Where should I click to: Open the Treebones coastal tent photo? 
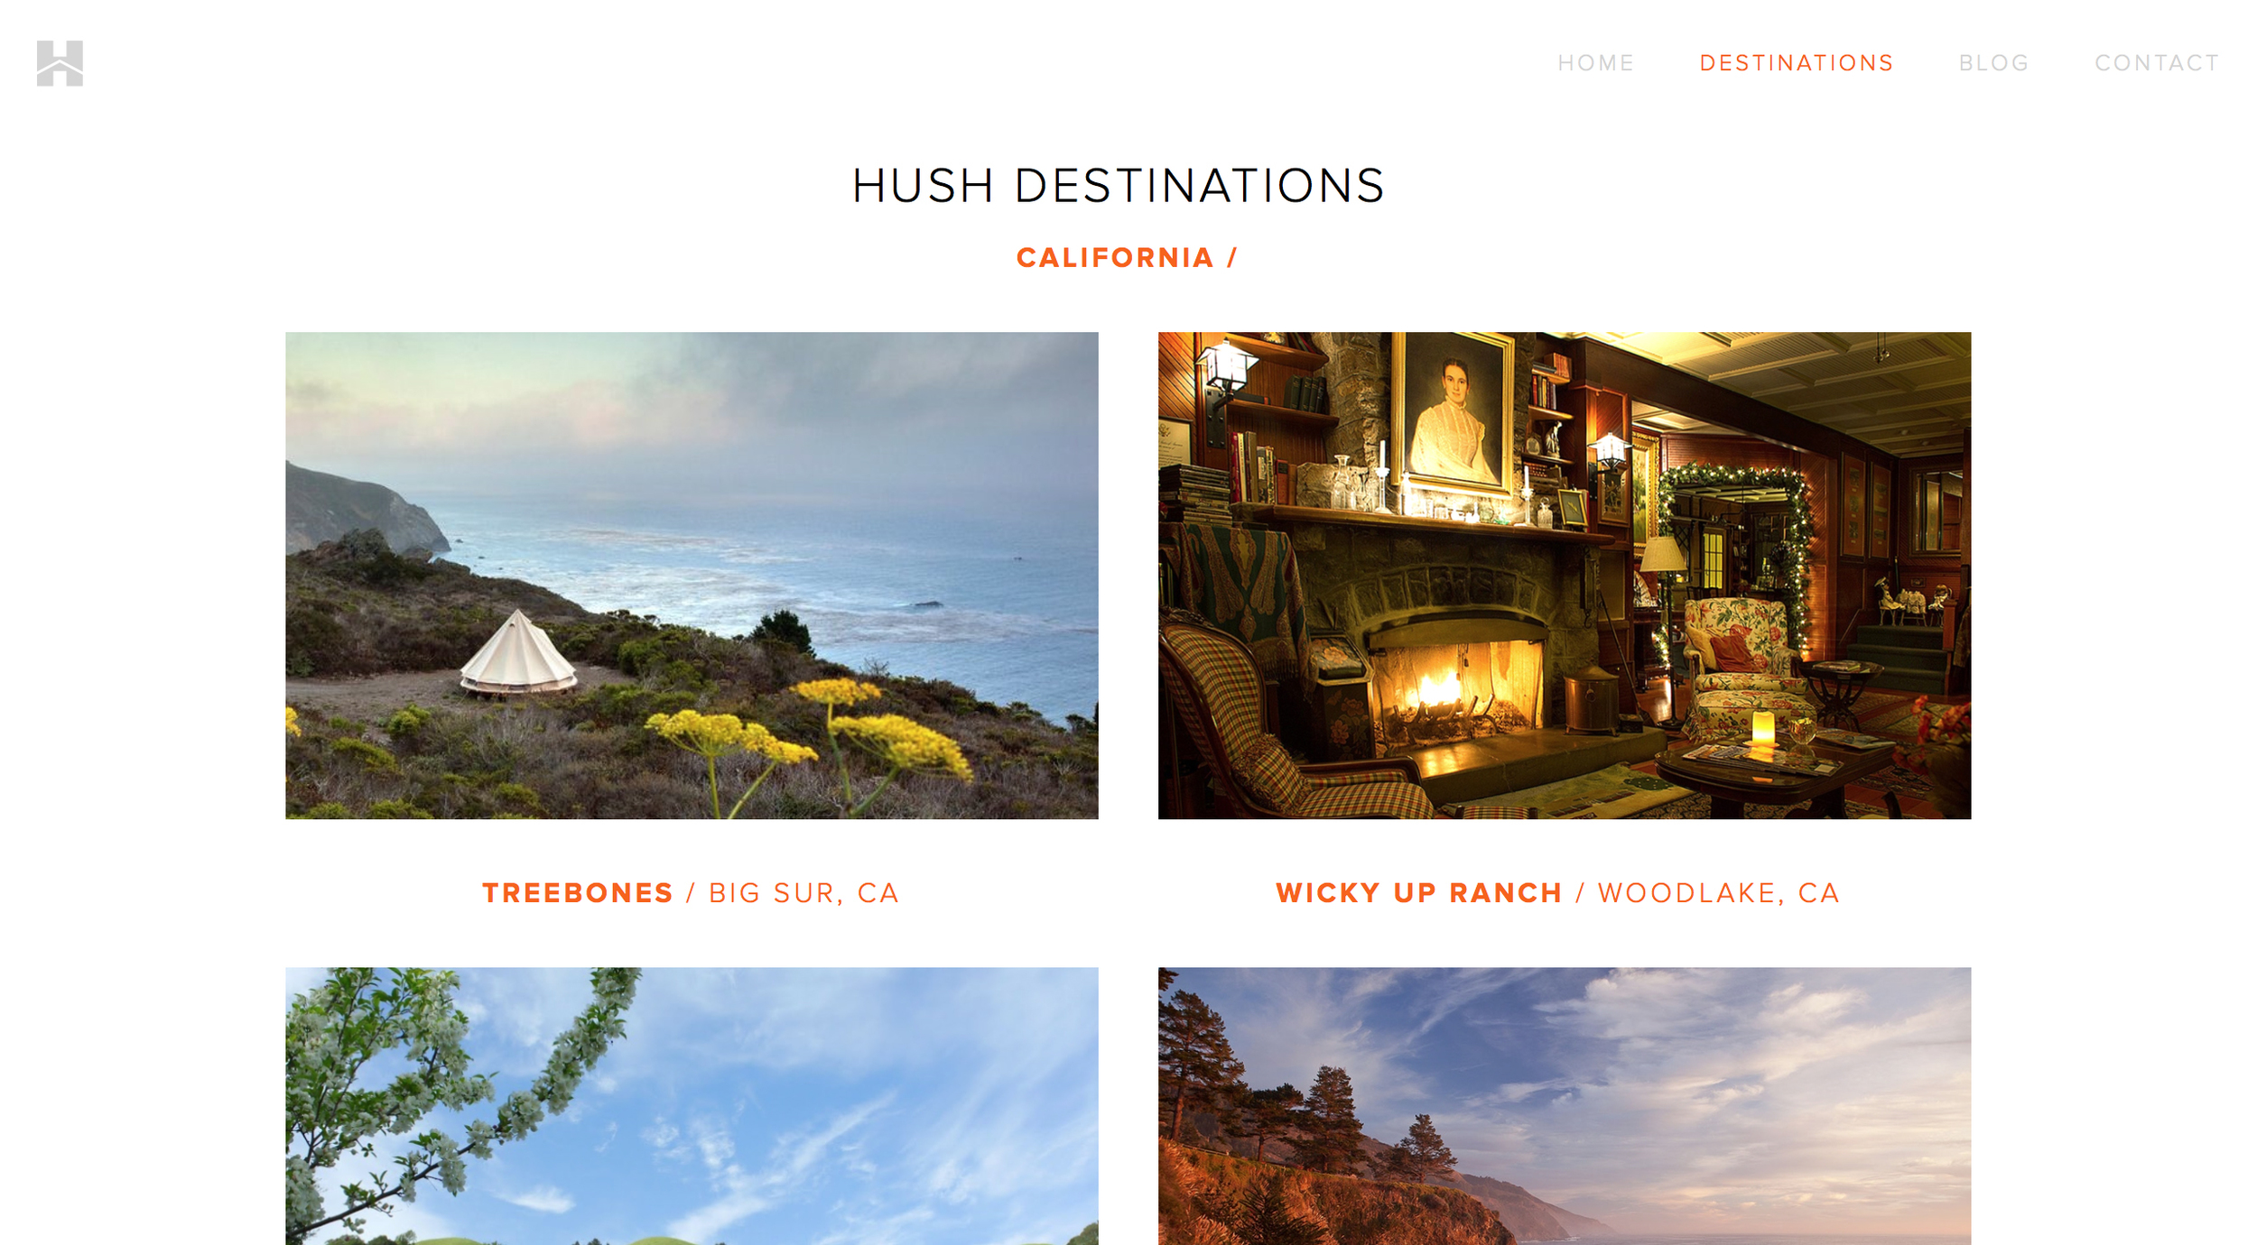pos(692,576)
